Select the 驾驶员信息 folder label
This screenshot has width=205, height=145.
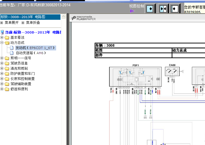tap(19, 63)
